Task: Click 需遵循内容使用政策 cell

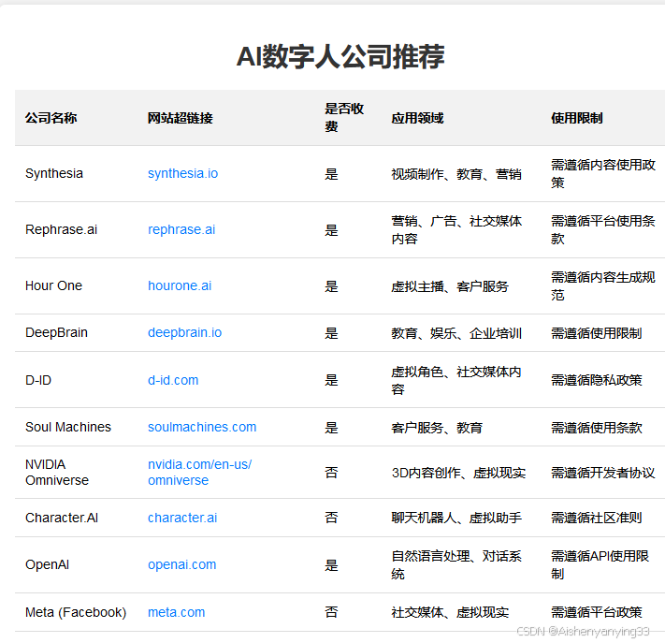Action: (603, 173)
